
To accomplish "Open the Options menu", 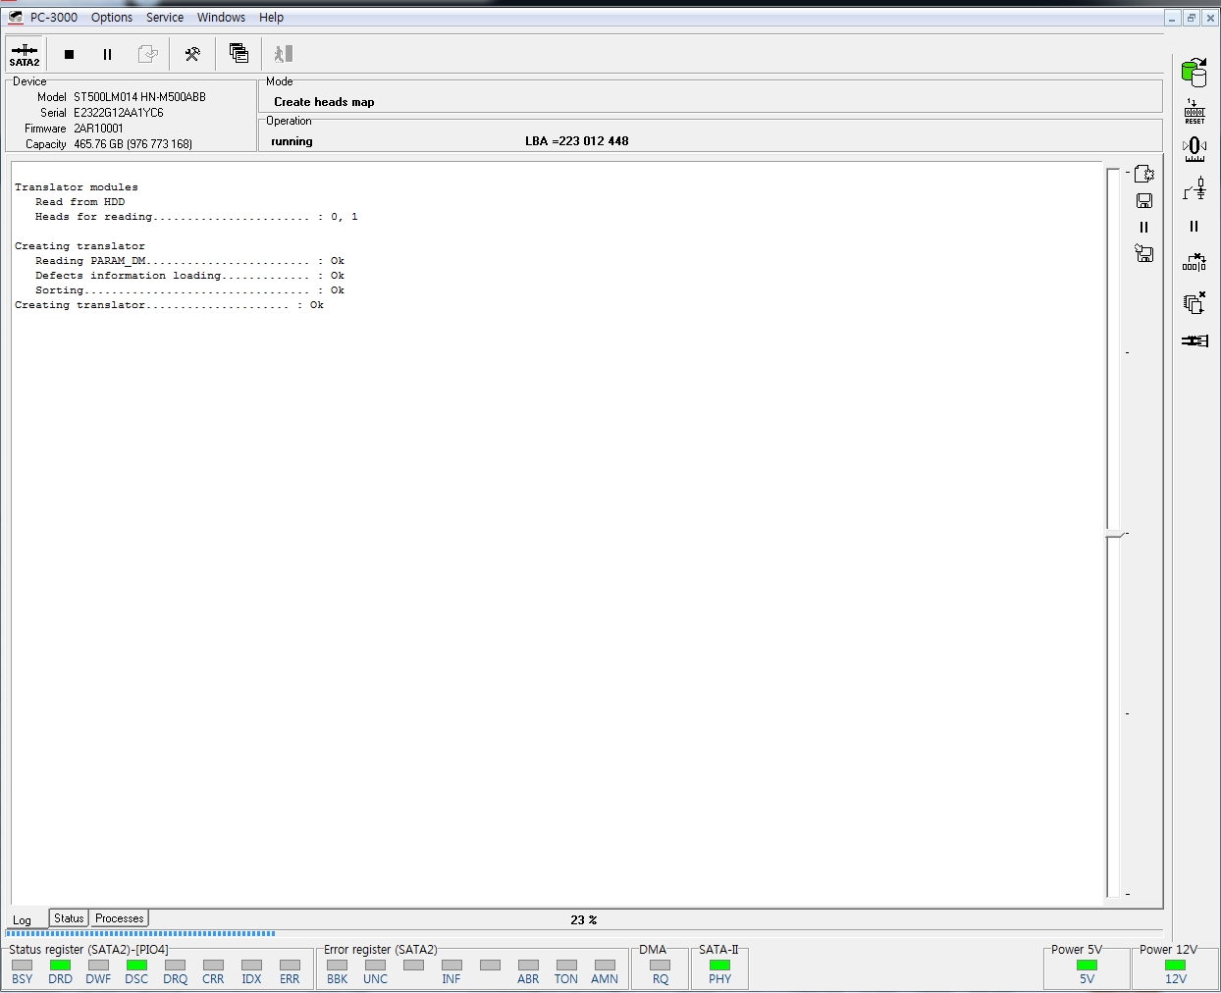I will 112,18.
